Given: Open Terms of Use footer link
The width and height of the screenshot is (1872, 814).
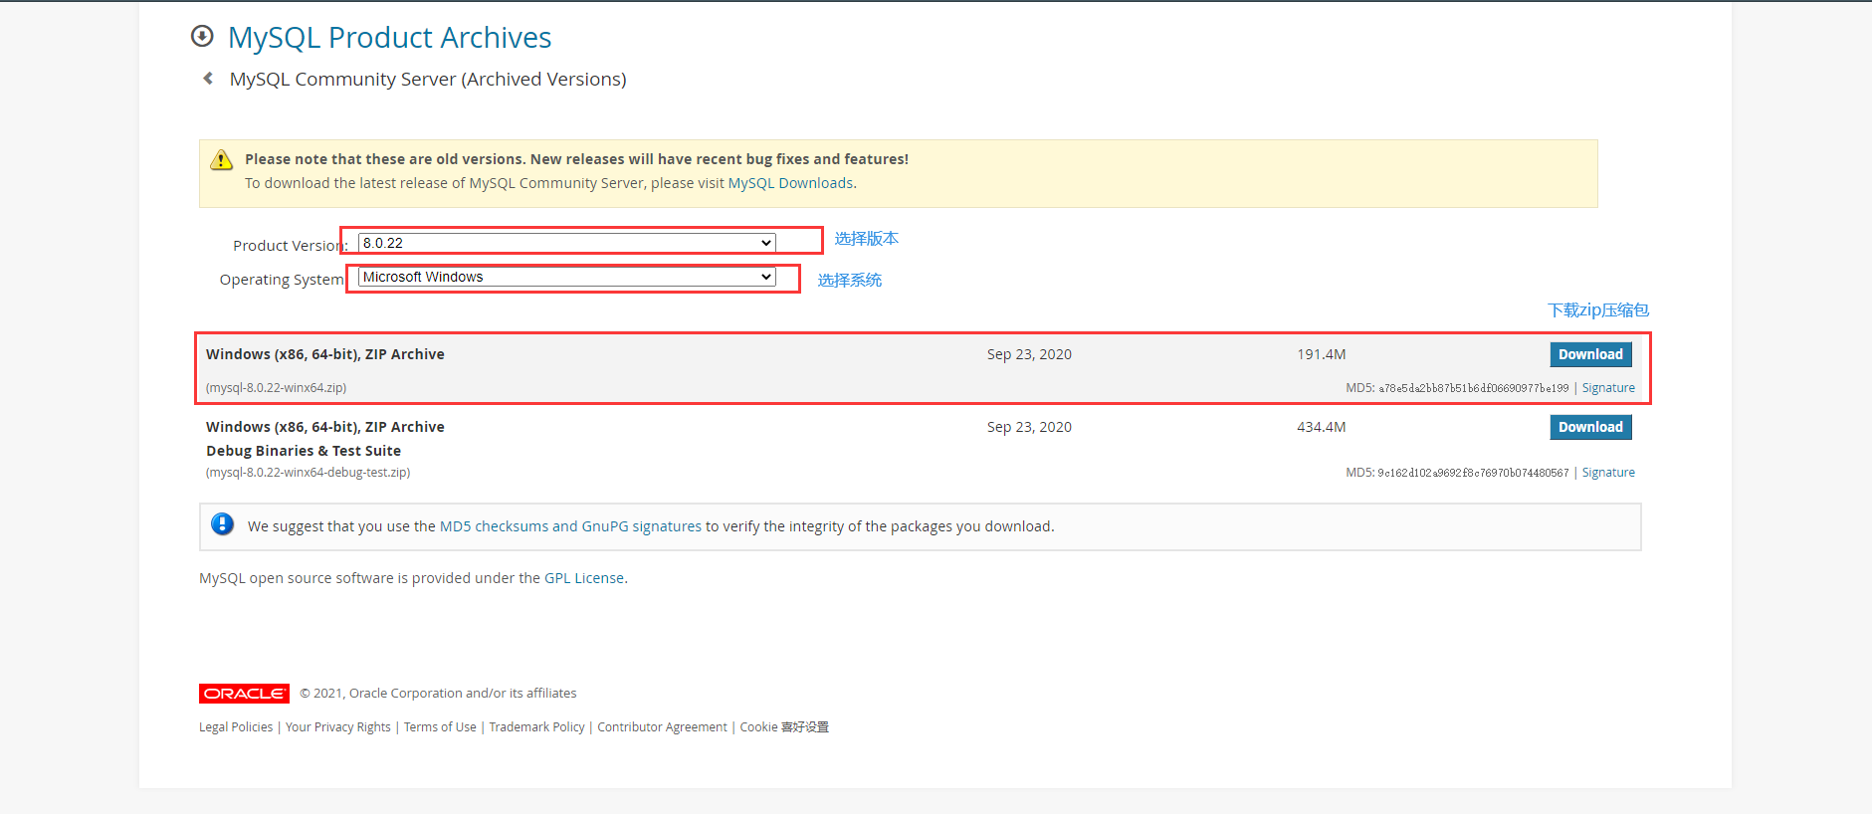Looking at the screenshot, I should point(440,727).
